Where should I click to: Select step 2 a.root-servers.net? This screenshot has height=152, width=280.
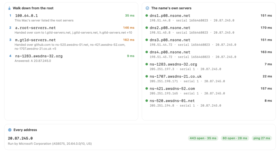click(35, 28)
